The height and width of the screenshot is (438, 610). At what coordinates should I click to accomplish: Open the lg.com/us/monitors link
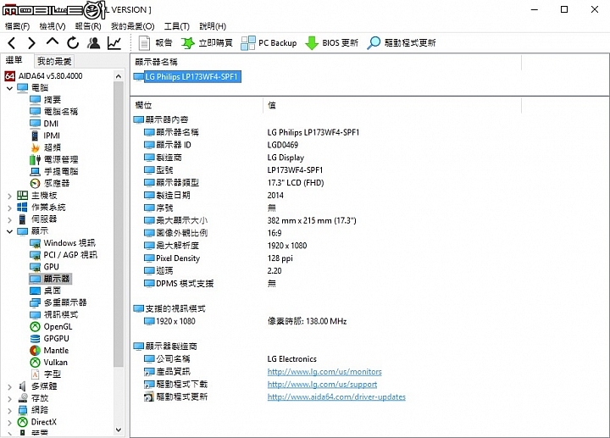pos(324,372)
